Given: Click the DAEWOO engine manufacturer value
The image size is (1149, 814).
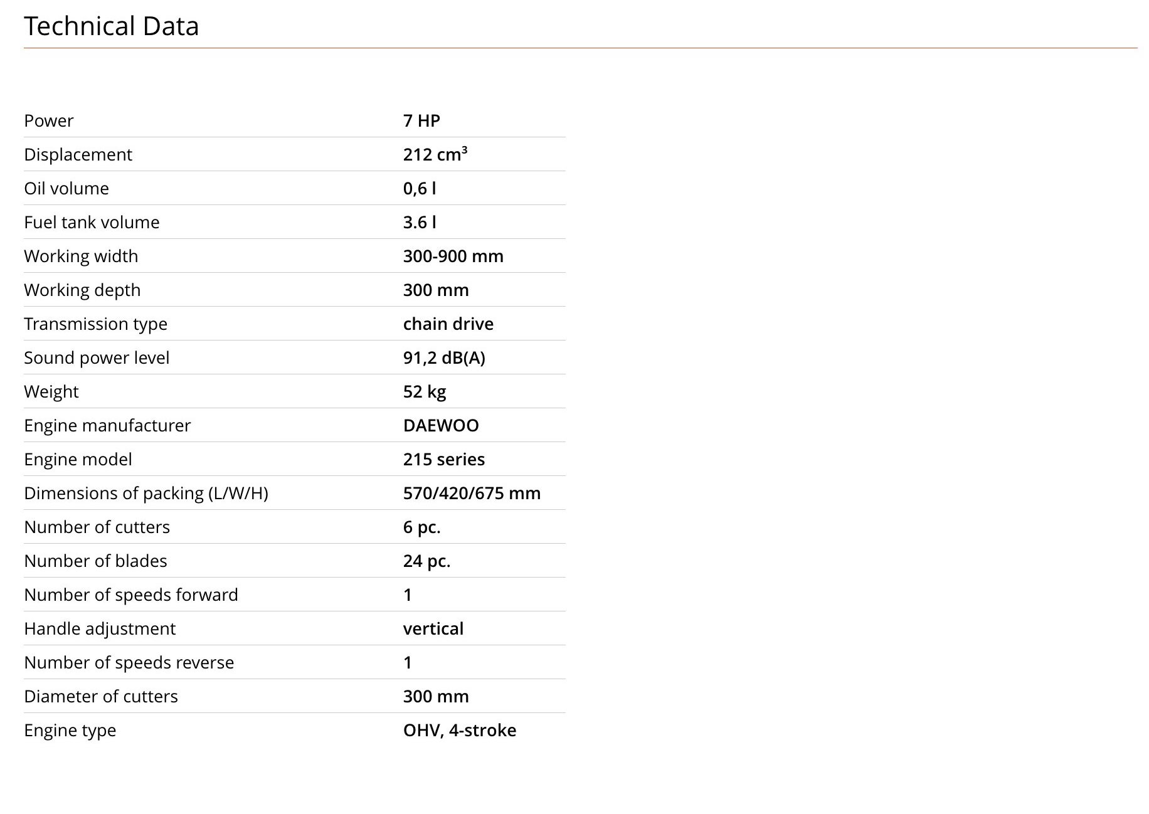Looking at the screenshot, I should (441, 425).
